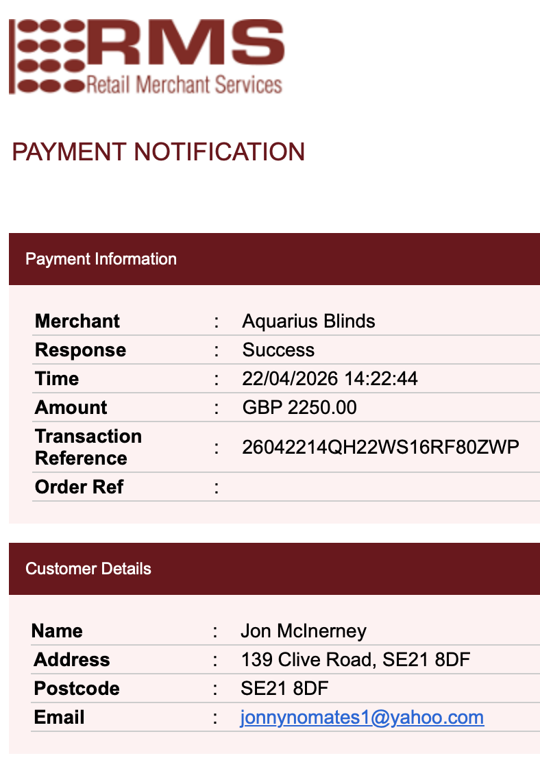Click the Success response value
The image size is (540, 758).
(x=278, y=350)
